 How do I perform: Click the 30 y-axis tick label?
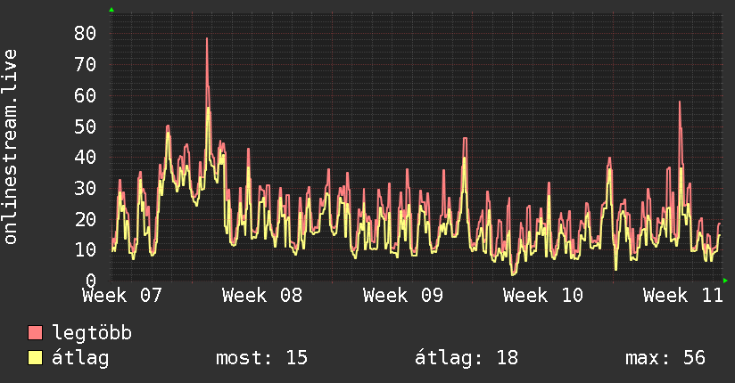[86, 188]
